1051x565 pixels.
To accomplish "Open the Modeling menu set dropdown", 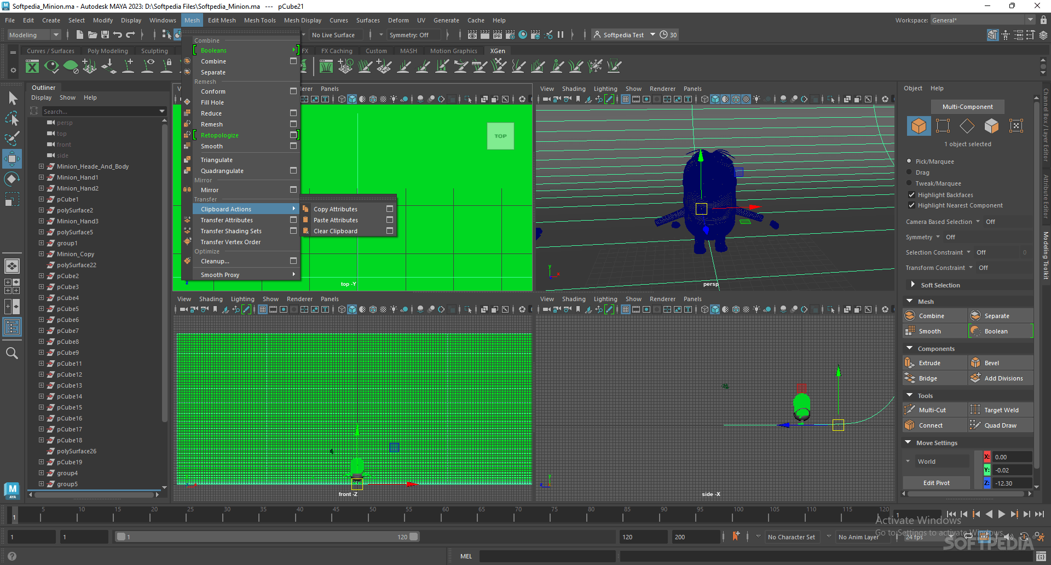I will pos(34,34).
